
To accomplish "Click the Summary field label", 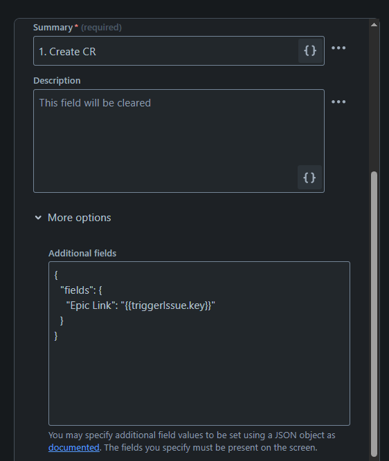I will 53,28.
